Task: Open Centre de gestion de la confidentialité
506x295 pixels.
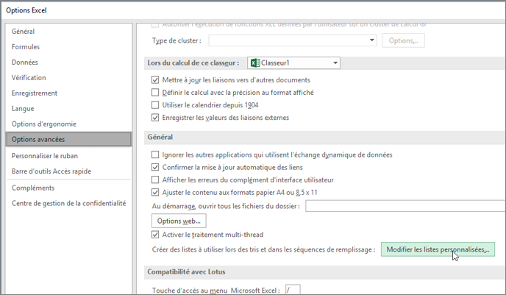Action: (68, 203)
